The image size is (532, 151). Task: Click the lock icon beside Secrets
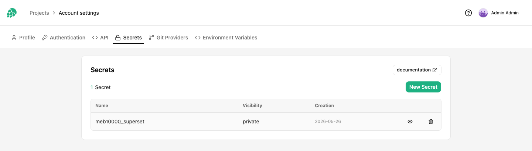118,38
